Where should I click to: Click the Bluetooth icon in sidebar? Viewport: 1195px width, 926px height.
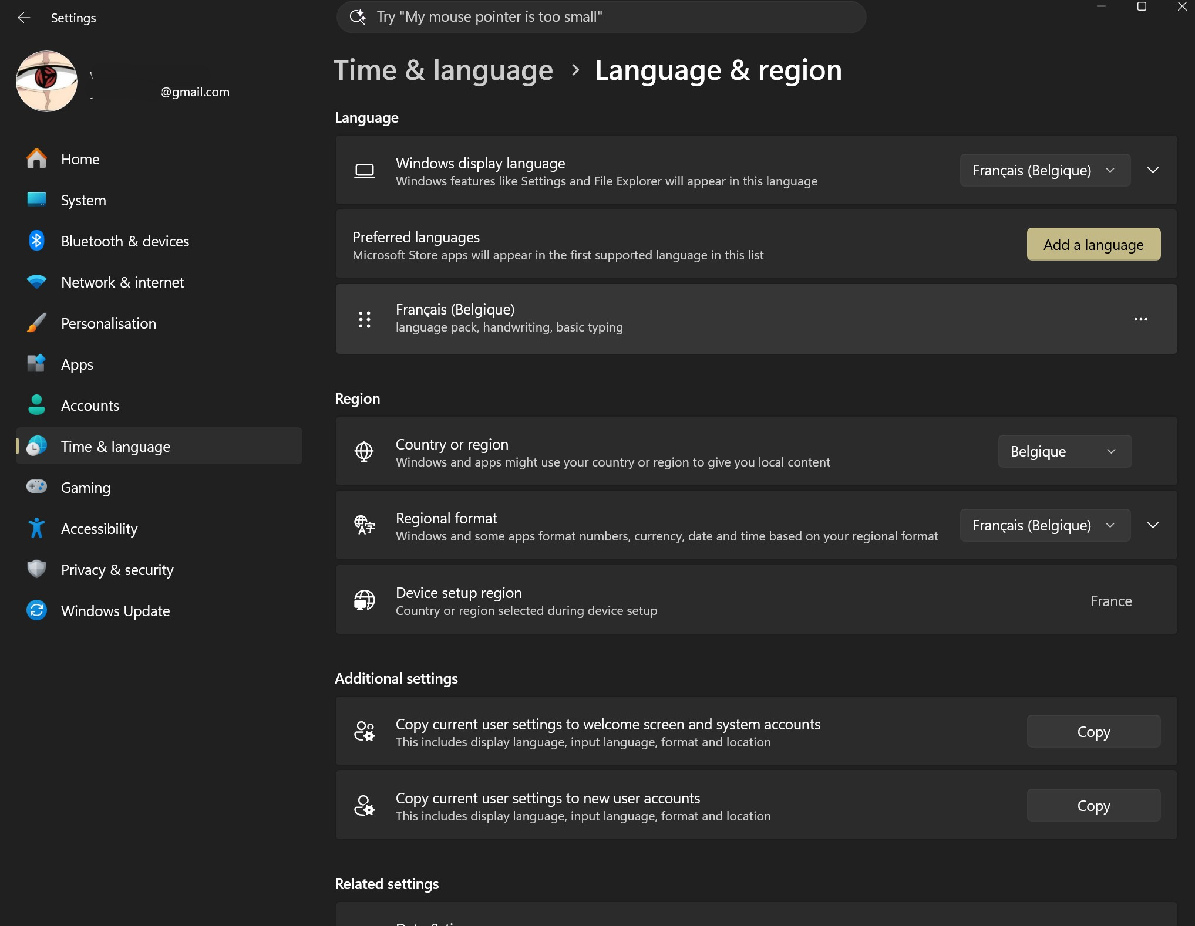coord(36,241)
